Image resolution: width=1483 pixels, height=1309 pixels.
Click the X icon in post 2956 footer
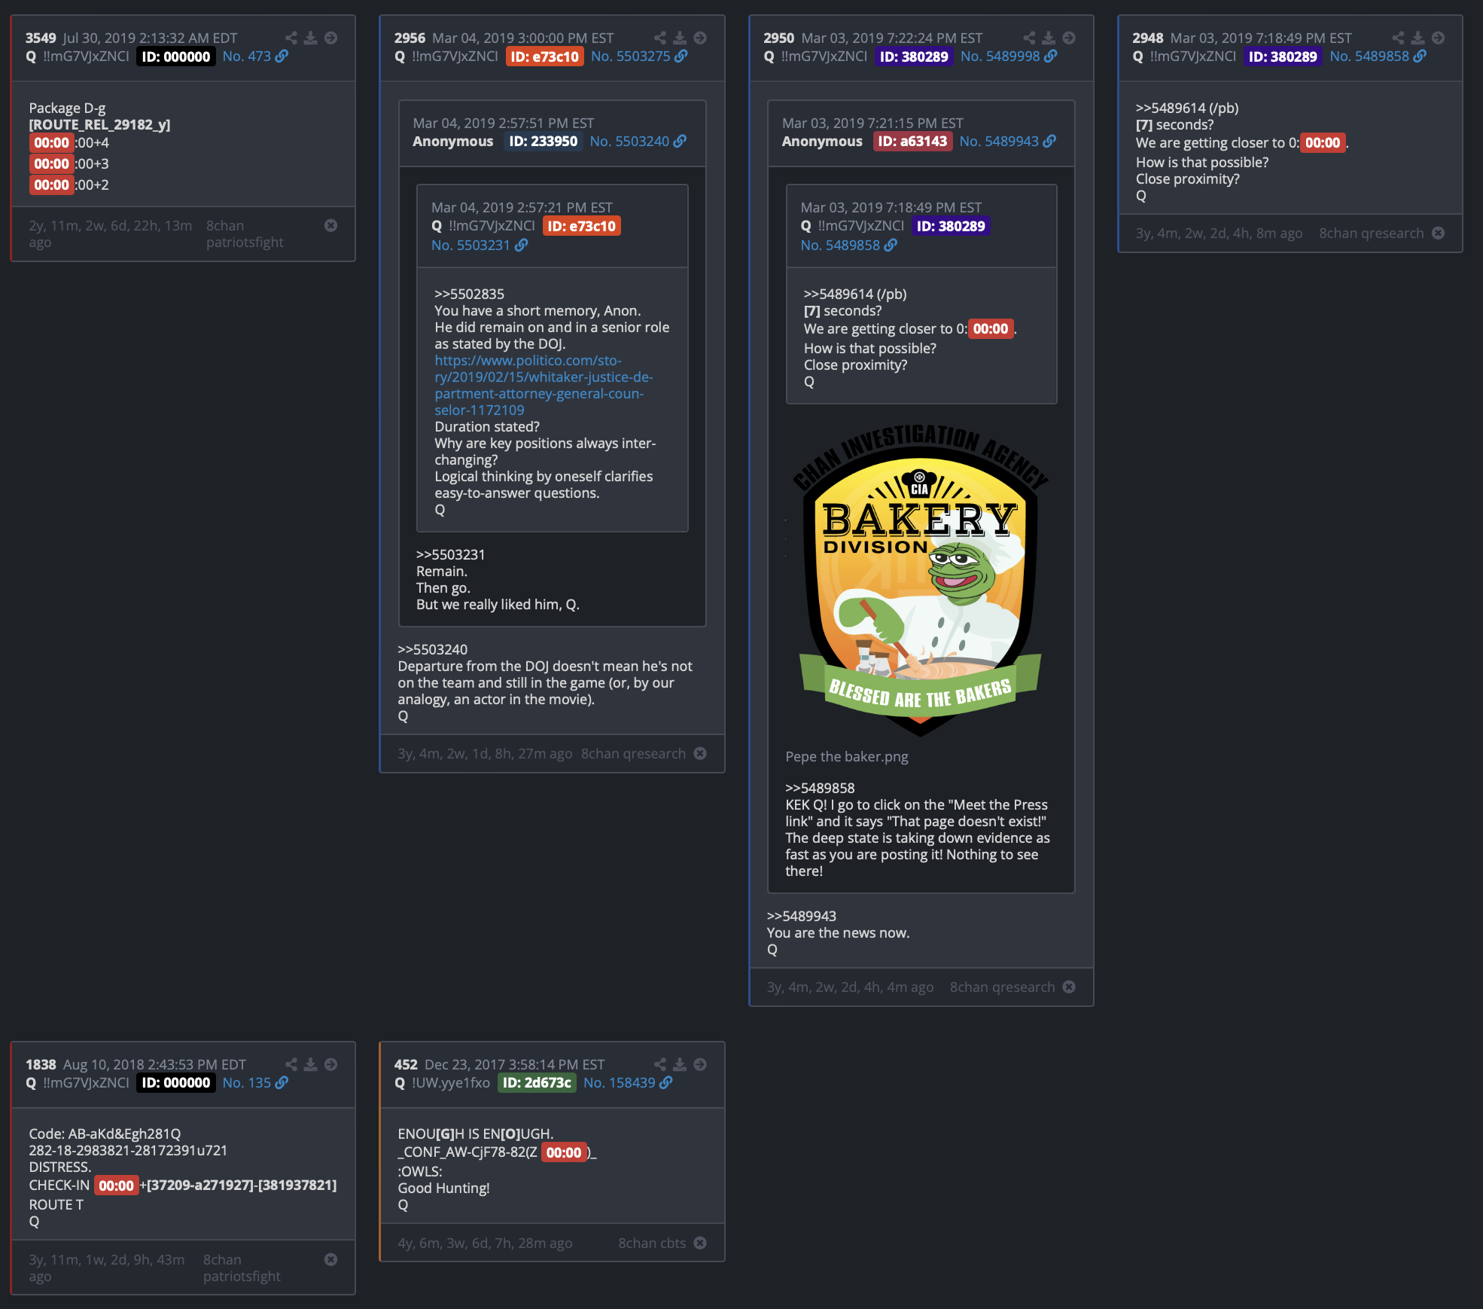(x=700, y=753)
